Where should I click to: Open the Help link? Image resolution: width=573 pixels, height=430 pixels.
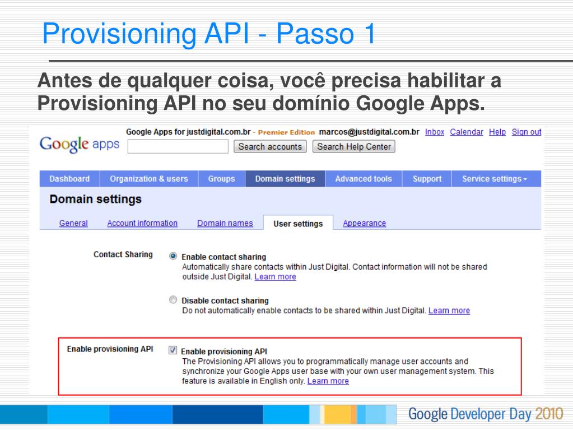497,132
